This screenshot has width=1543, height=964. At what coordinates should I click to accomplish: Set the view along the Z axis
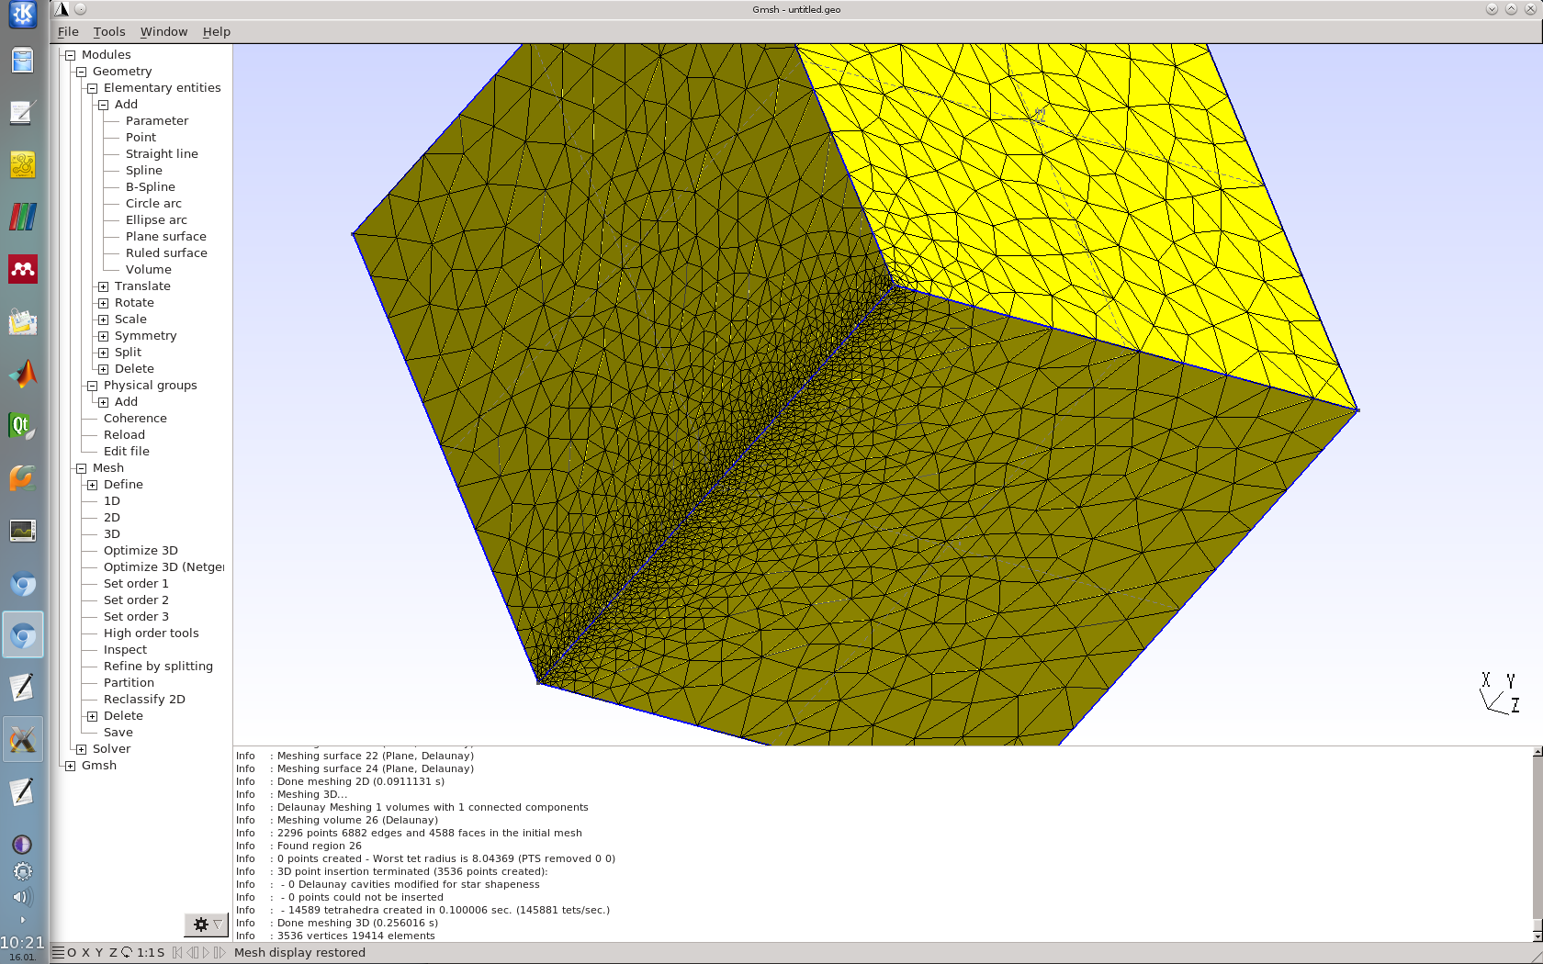(x=113, y=953)
